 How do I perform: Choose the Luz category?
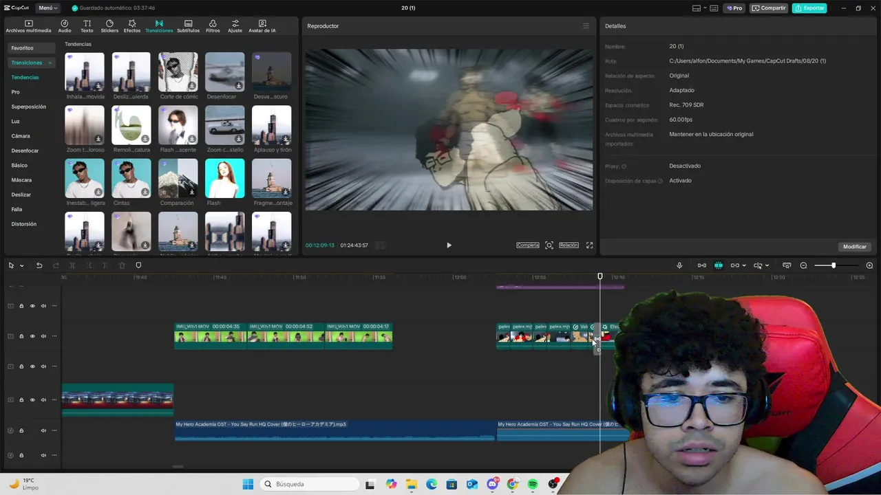[15, 121]
